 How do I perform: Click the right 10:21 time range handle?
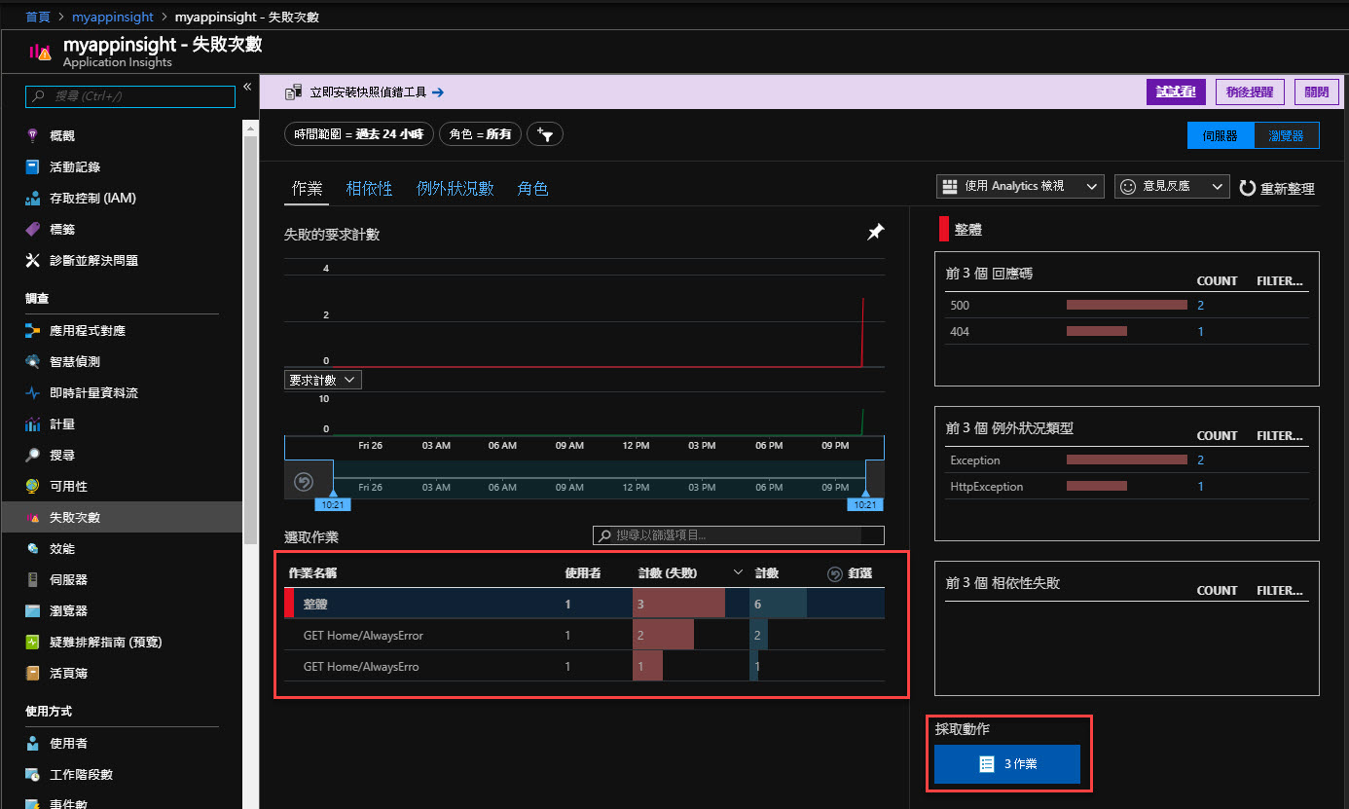click(865, 503)
